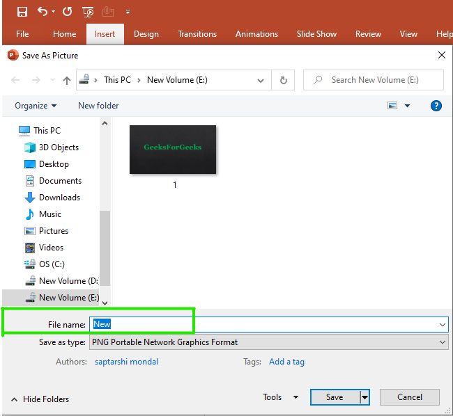Expand the address bar history dropdown
This screenshot has height=416, width=453.
[x=261, y=81]
